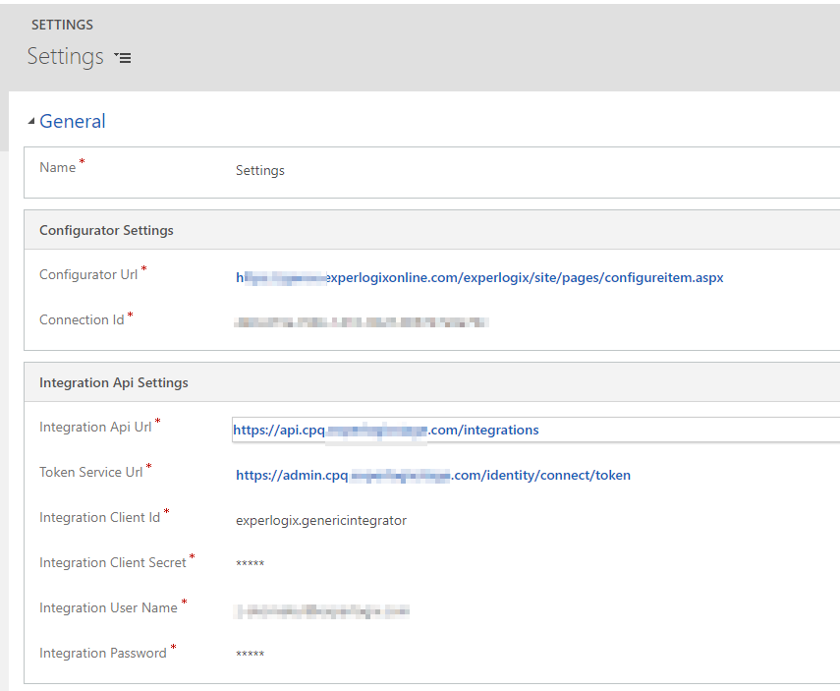This screenshot has height=691, width=840.
Task: Click the General section heading
Action: click(73, 121)
